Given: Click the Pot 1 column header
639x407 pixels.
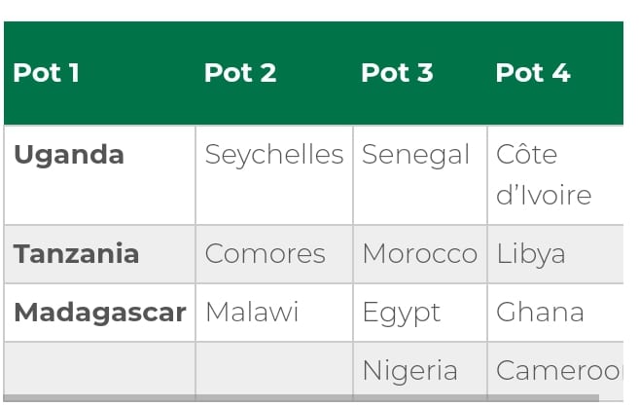Looking at the screenshot, I should tap(46, 73).
